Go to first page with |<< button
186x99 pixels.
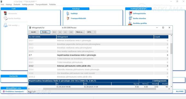tap(54, 32)
